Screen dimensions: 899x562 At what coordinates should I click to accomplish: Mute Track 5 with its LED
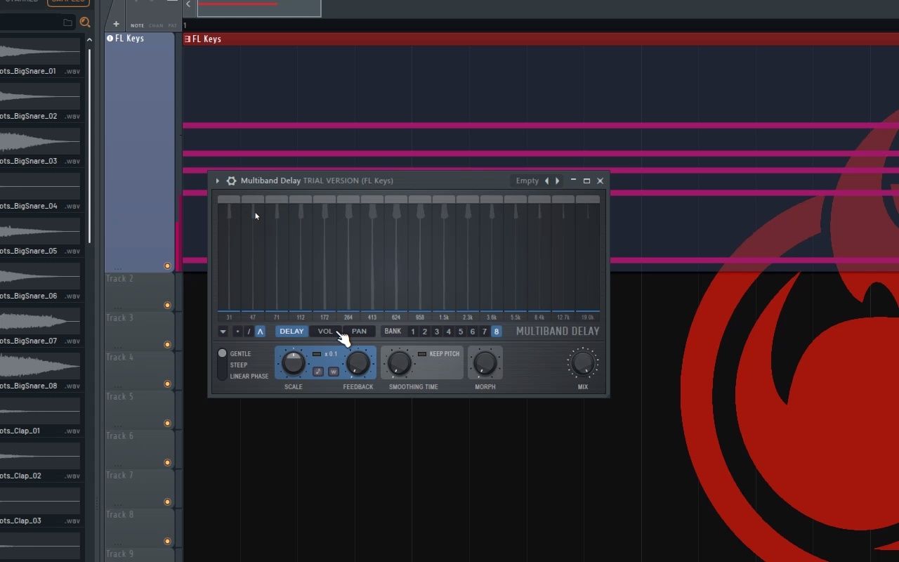[x=167, y=424]
